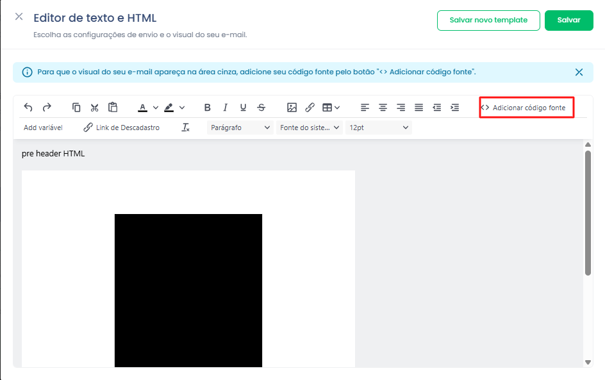Click the subtitle about configurações de envio
605x380 pixels.
pyautogui.click(x=140, y=35)
